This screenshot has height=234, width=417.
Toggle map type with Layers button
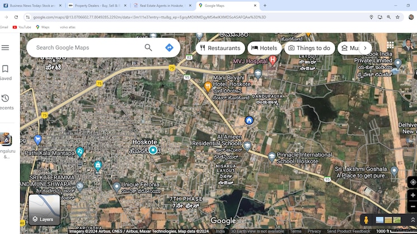tap(44, 209)
